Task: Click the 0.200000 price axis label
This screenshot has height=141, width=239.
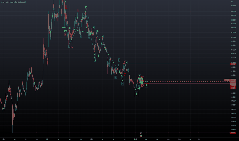Action: pyautogui.click(x=233, y=45)
